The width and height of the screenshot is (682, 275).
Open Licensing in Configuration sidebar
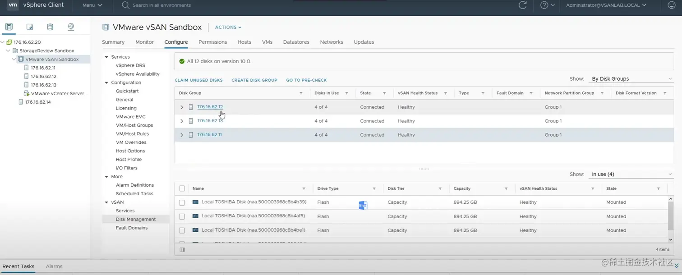click(126, 108)
